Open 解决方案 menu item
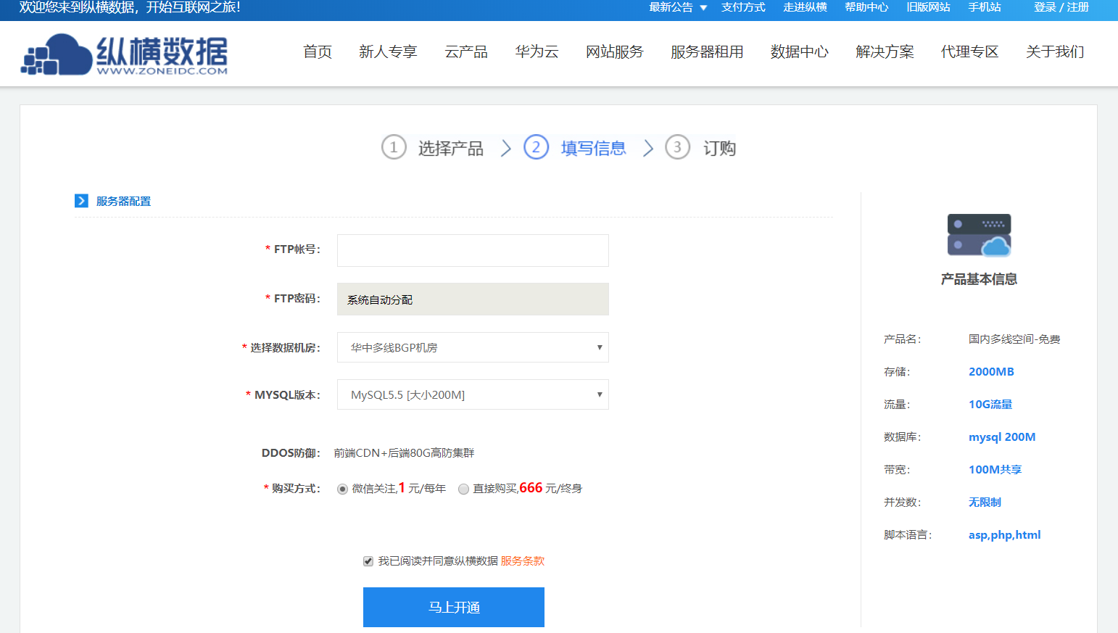 [885, 51]
